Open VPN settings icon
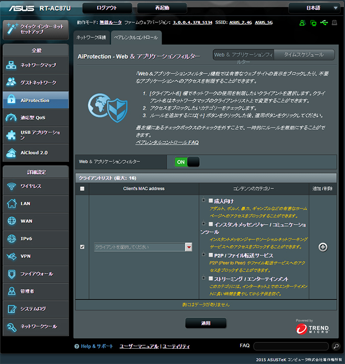The width and height of the screenshot is (345, 364). 11,256
